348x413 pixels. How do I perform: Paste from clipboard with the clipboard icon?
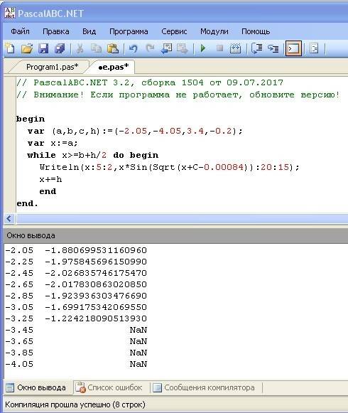113,49
